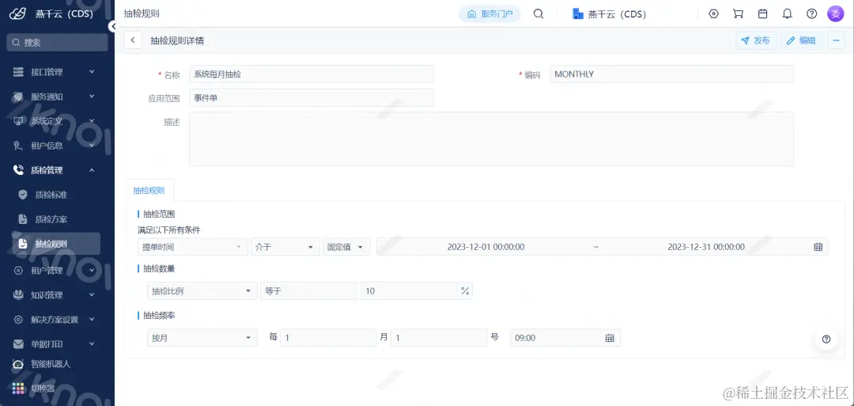Click the start date 2023-12-01 00:00:00
Viewport: 854px width, 406px height.
coord(486,247)
